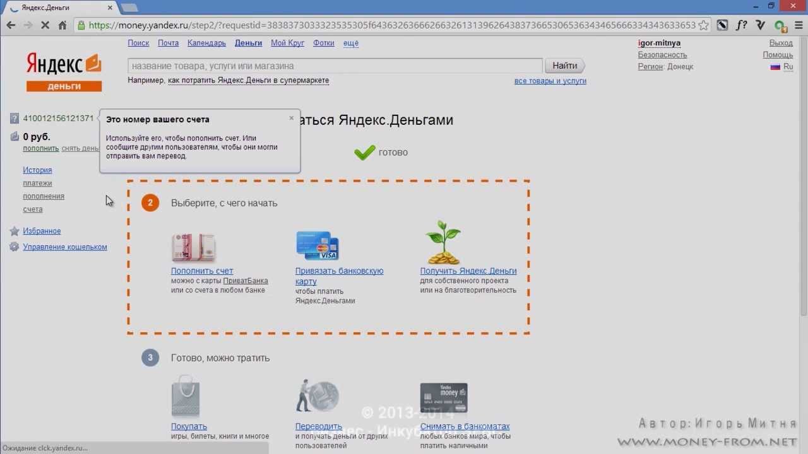Open История in sidebar

pos(37,170)
